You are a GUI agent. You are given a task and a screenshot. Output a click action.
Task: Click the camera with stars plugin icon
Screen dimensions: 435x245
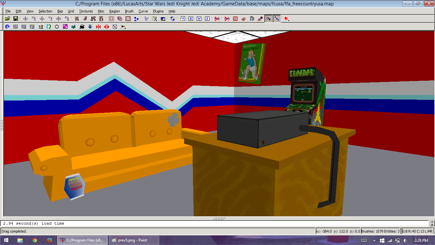pos(123,26)
